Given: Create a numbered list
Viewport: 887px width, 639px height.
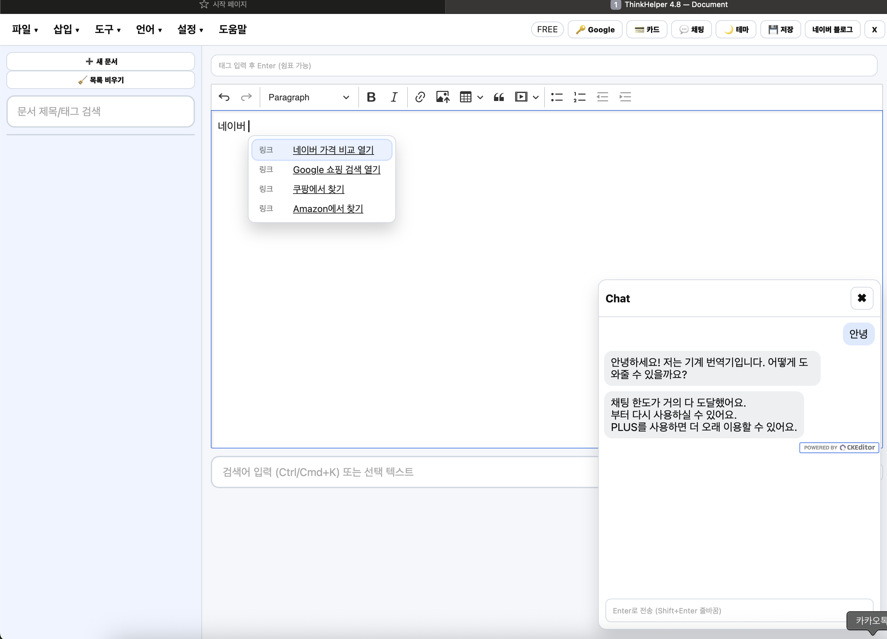Looking at the screenshot, I should tap(579, 97).
